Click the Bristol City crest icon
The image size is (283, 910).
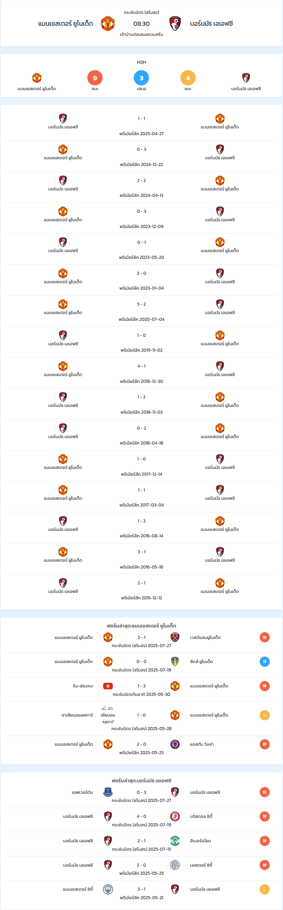pos(175,816)
